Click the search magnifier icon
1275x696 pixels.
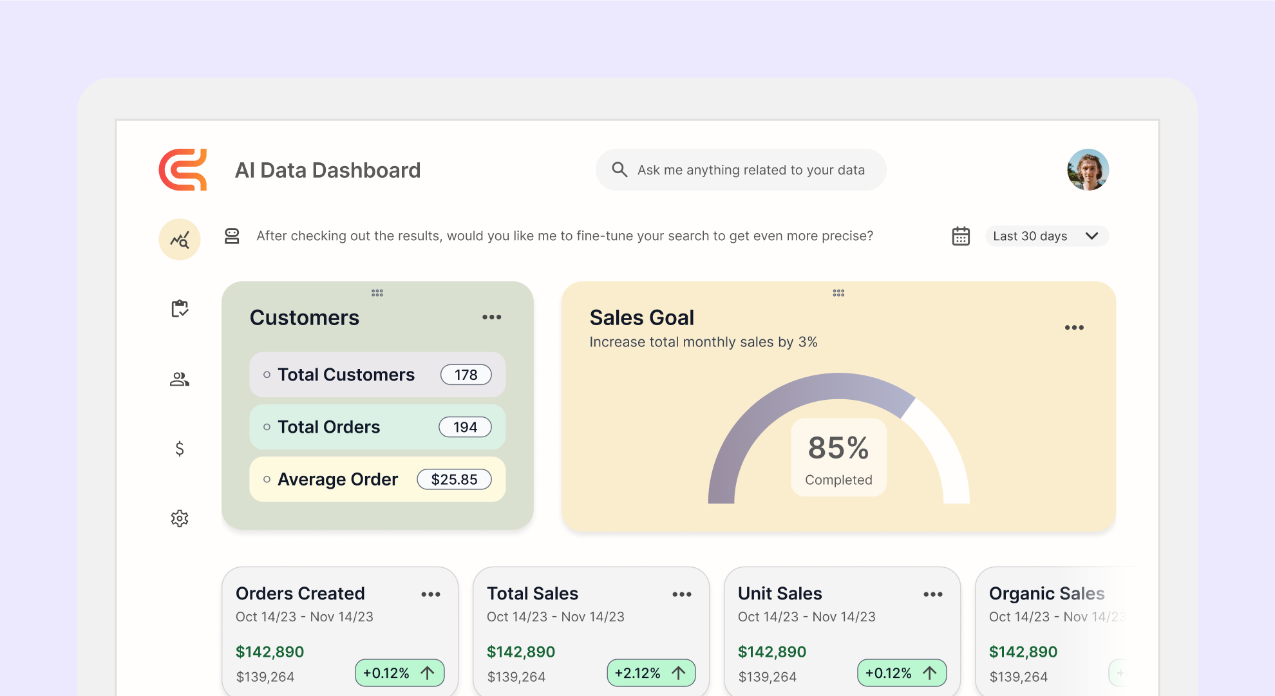pos(619,169)
